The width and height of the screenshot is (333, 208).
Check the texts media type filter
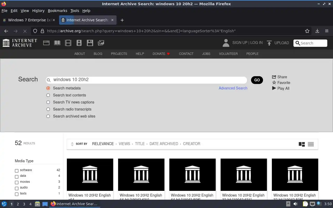tap(17, 194)
